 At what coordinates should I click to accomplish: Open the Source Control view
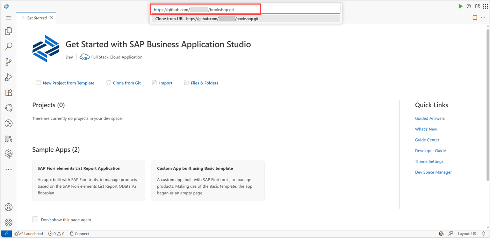[8, 62]
